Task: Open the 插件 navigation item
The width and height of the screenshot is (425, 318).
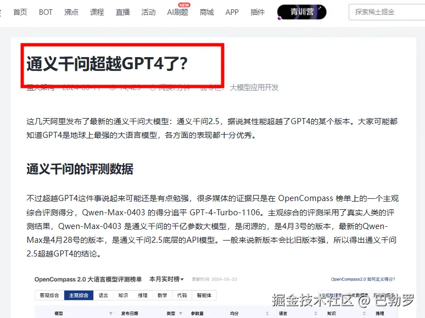Action: pyautogui.click(x=258, y=12)
